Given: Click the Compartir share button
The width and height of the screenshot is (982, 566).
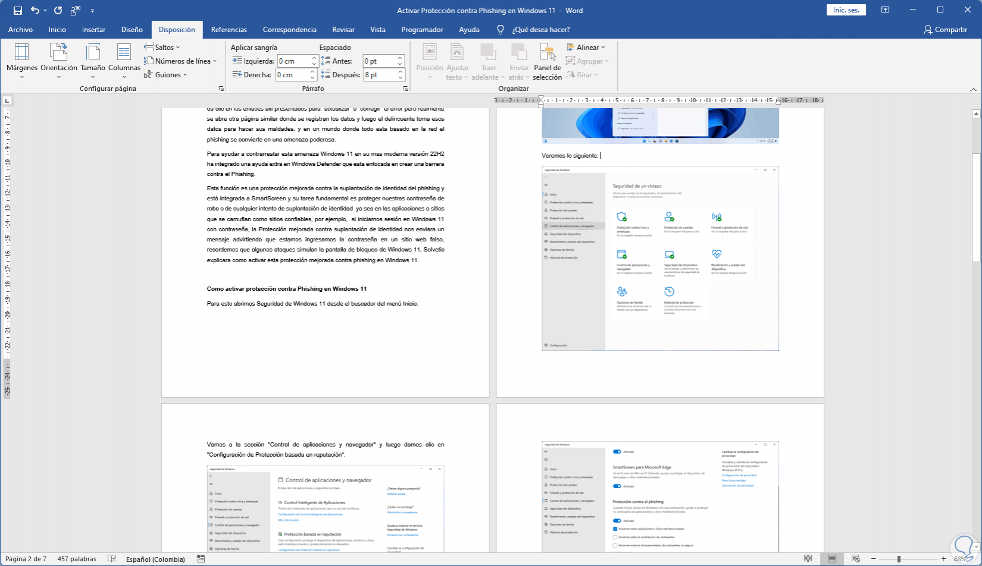Looking at the screenshot, I should tap(945, 30).
